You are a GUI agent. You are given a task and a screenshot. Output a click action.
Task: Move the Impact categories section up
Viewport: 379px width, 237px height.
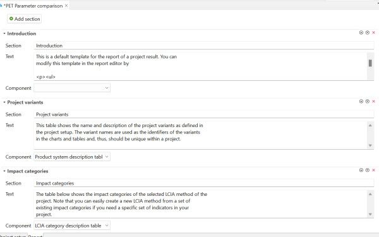pos(361,170)
